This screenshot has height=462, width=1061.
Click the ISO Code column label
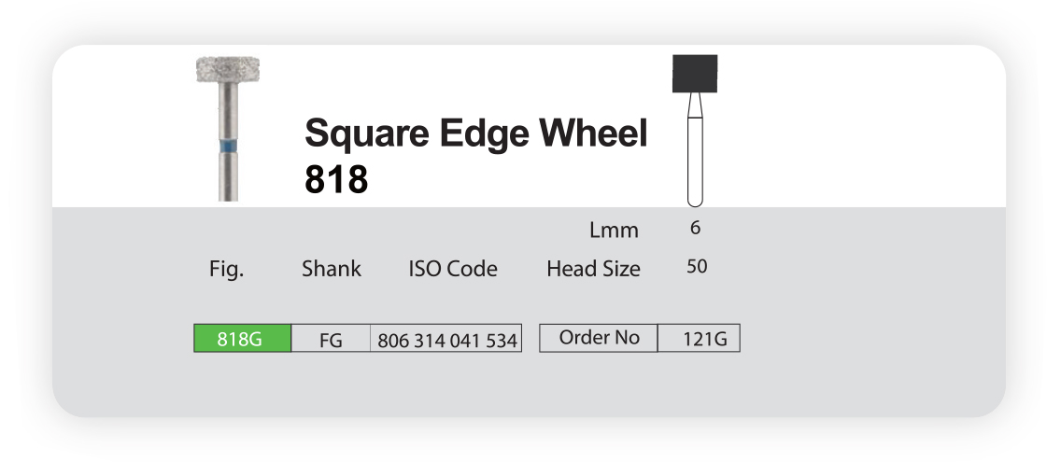click(x=453, y=269)
